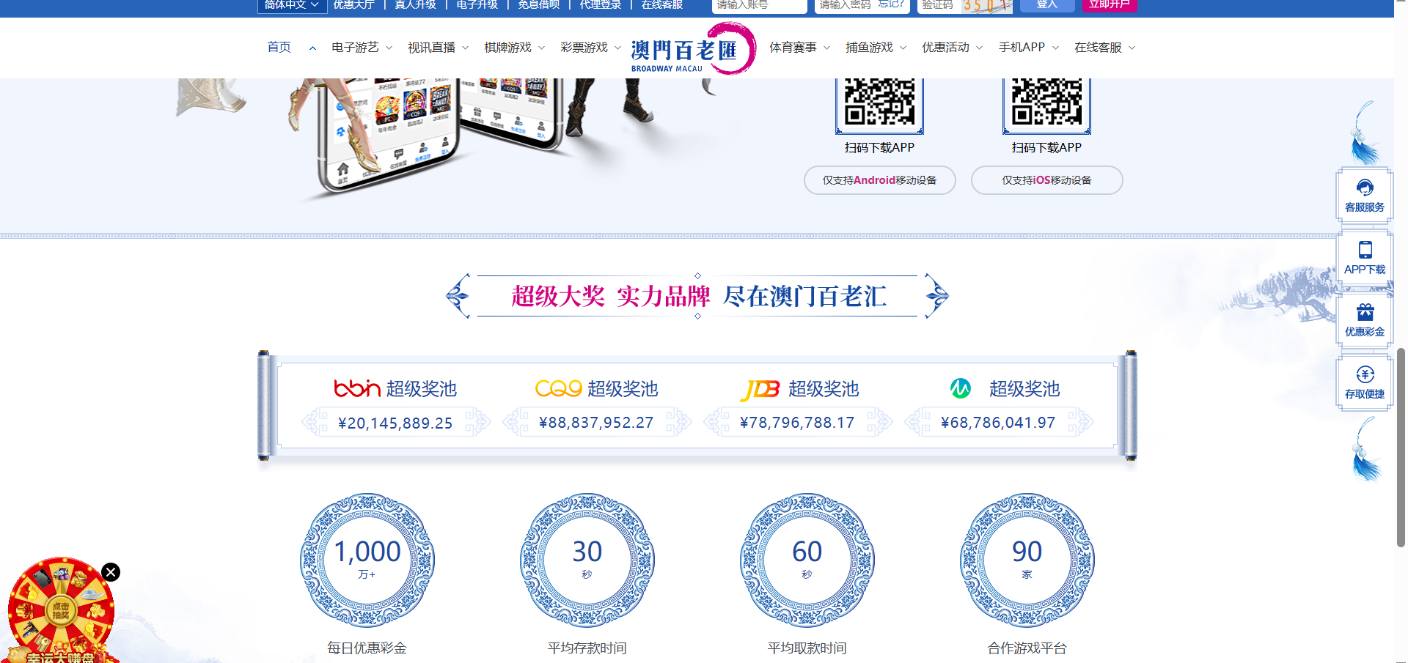The image size is (1408, 663).
Task: Focus the 请输入账号 username field
Action: [x=759, y=6]
